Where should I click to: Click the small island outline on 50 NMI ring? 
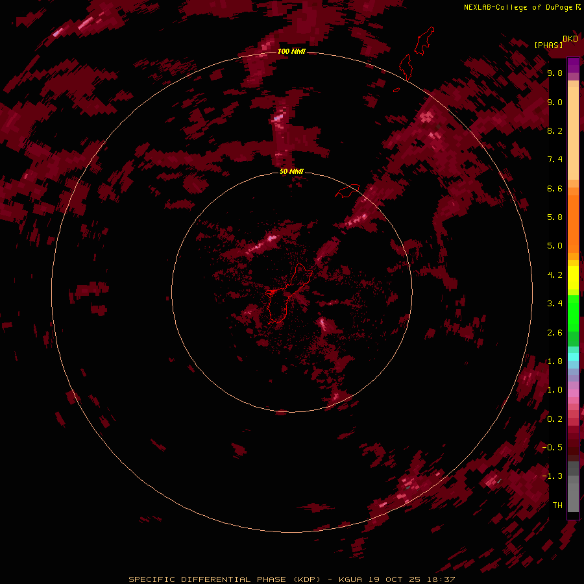(347, 191)
